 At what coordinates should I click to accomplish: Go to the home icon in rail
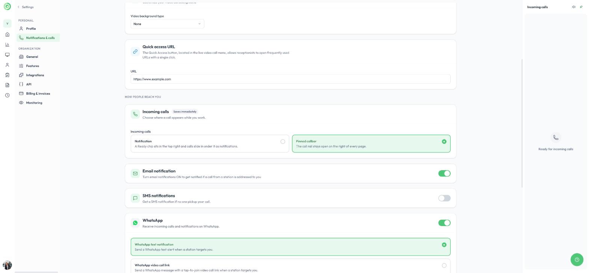click(x=7, y=35)
